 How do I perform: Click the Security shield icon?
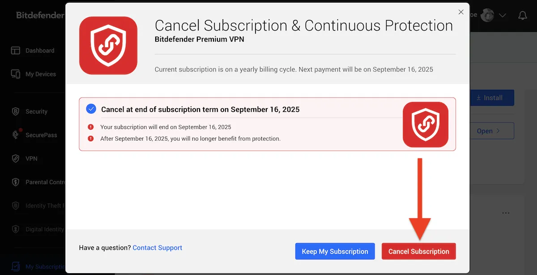(16, 111)
